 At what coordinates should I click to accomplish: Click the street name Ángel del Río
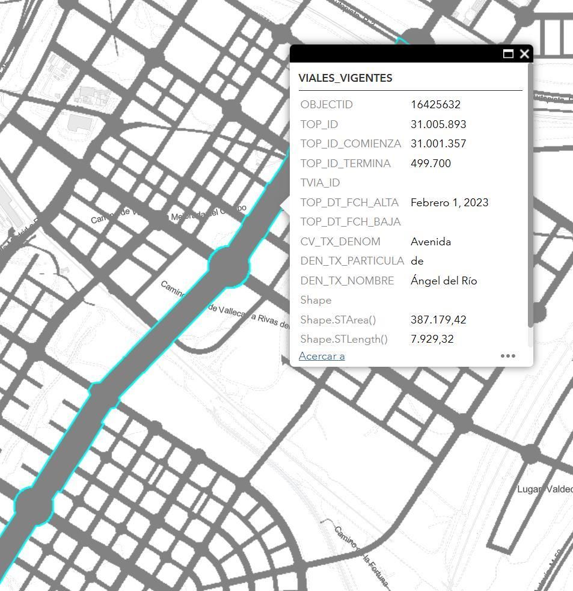[x=444, y=281]
